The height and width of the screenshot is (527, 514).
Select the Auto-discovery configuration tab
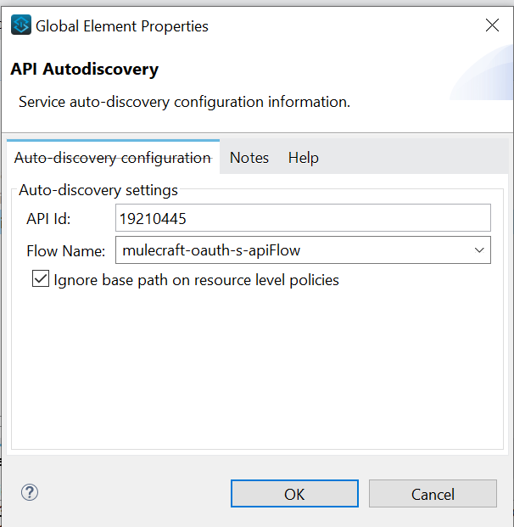(x=113, y=158)
